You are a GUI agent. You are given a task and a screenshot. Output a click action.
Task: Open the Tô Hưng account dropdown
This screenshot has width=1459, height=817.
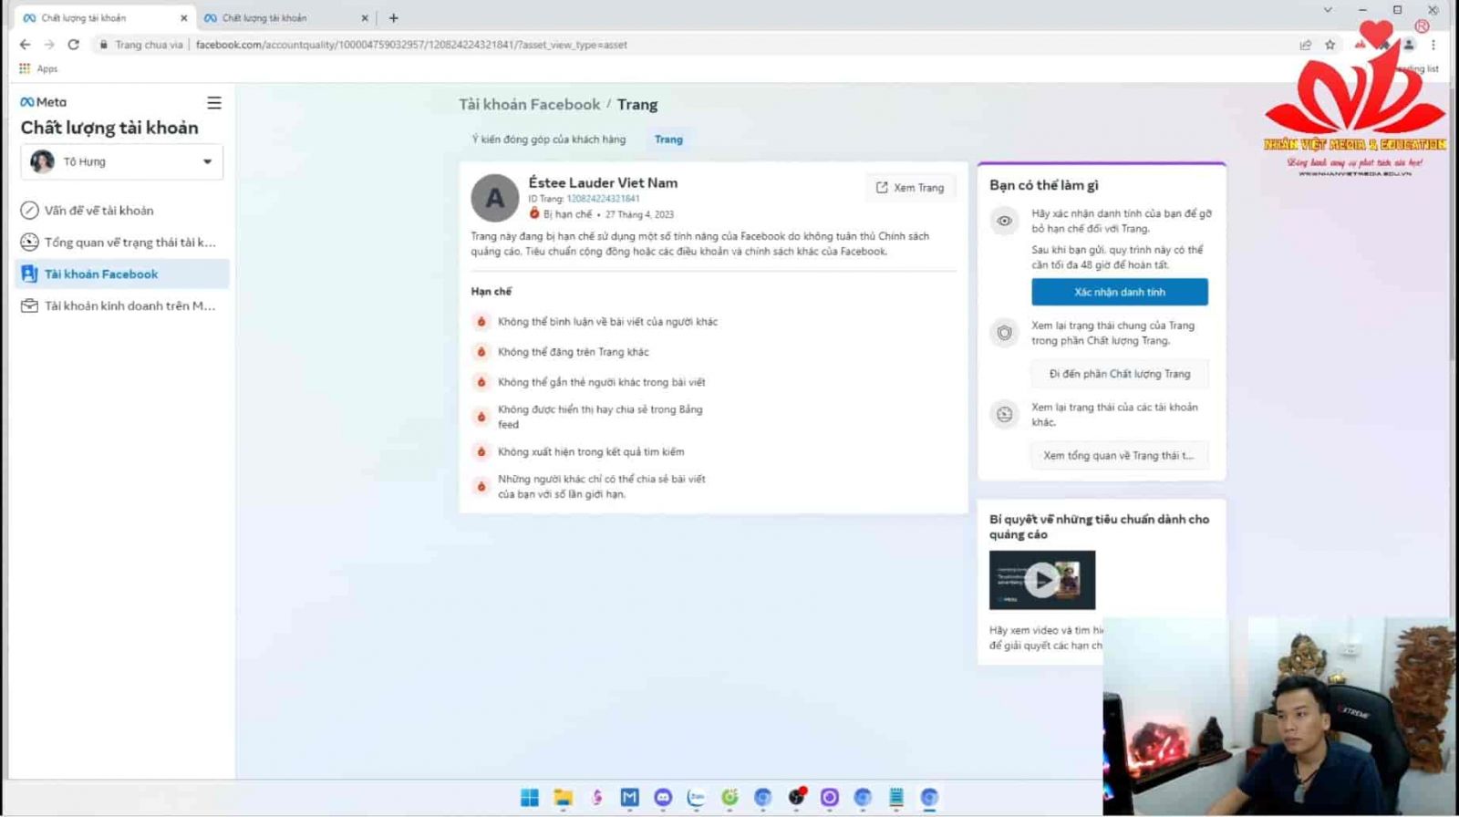click(122, 161)
